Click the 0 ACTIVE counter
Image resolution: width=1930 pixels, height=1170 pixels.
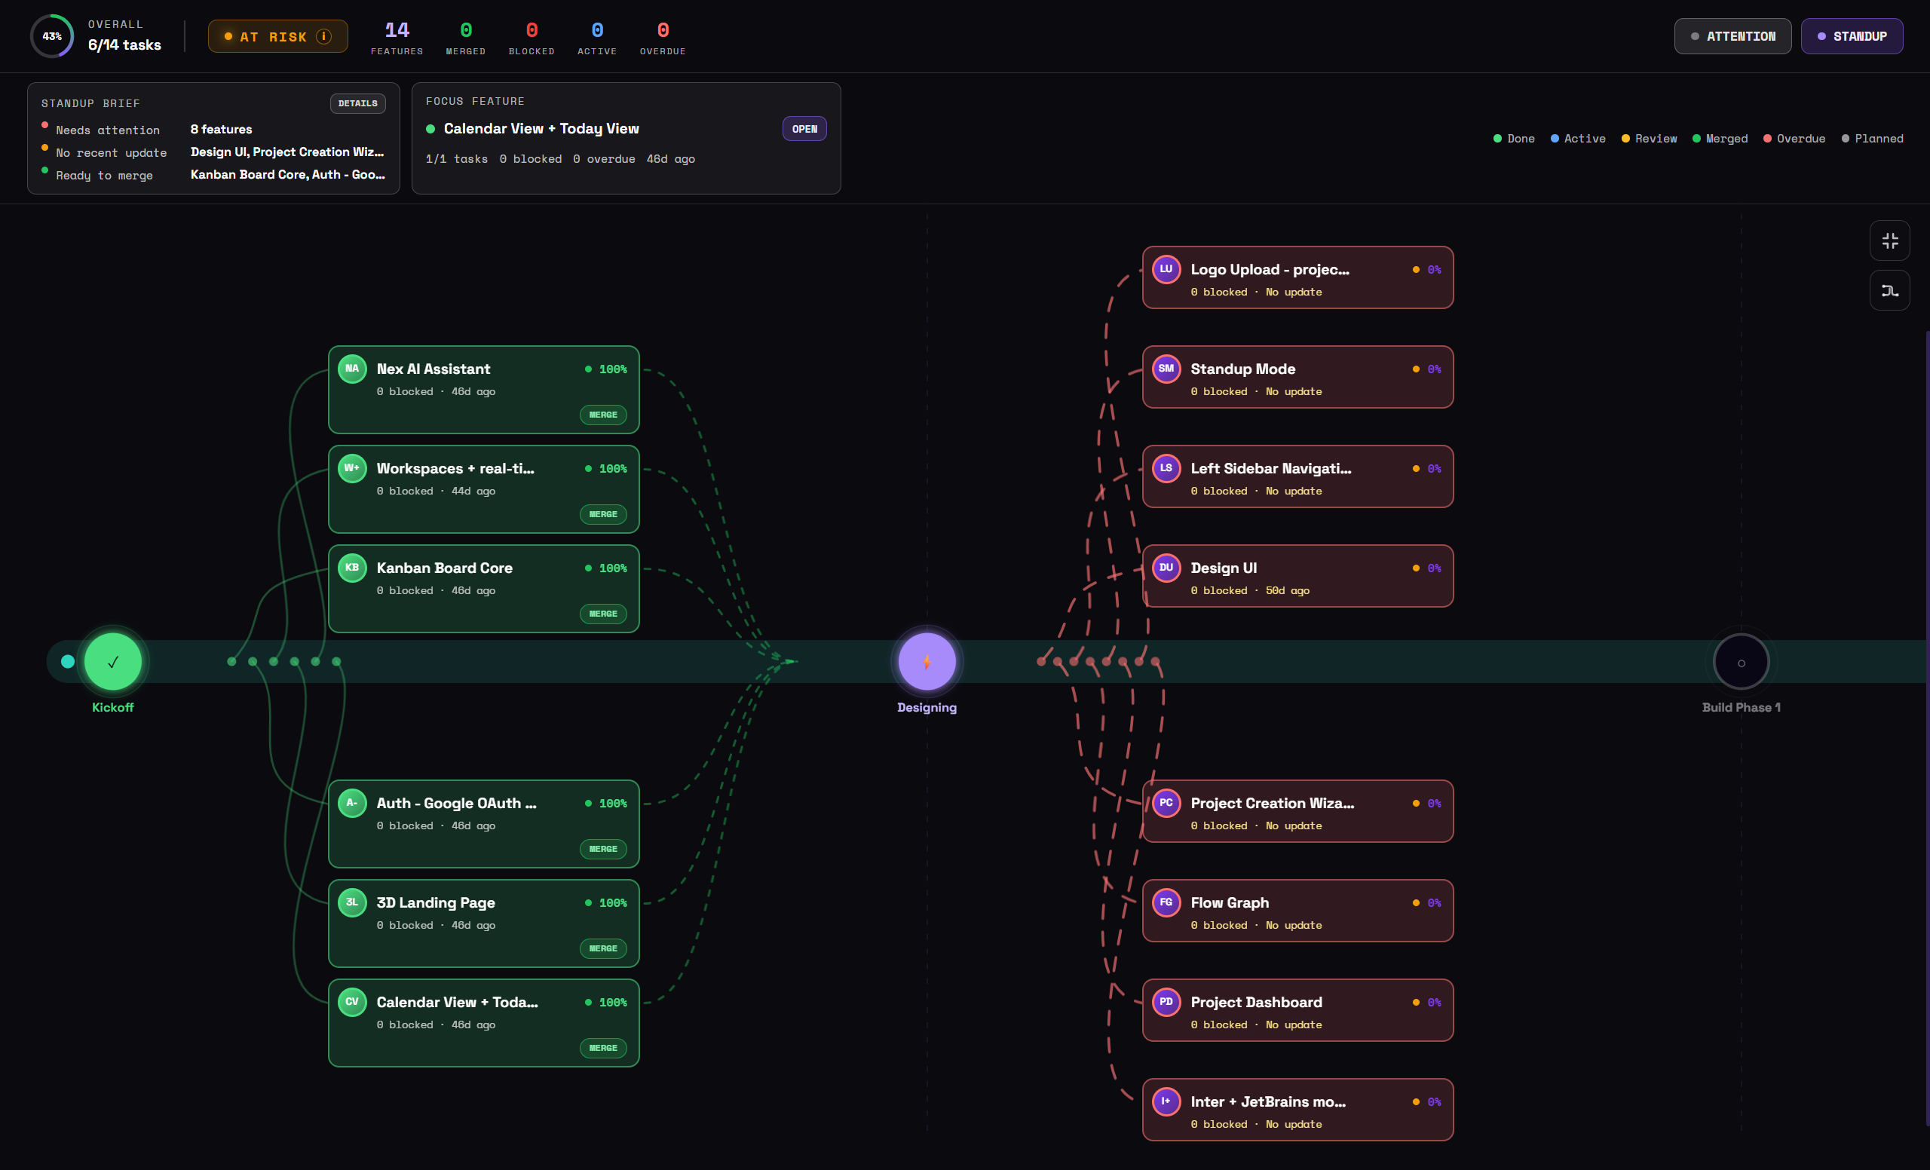(597, 38)
